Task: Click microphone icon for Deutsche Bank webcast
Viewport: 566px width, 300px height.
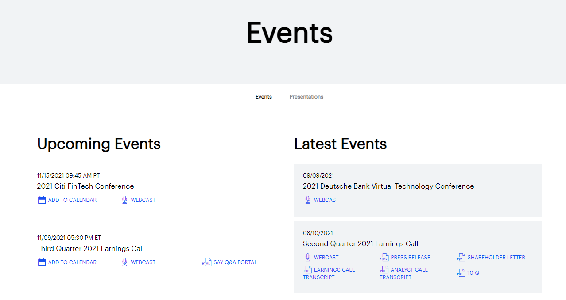Action: [x=308, y=200]
